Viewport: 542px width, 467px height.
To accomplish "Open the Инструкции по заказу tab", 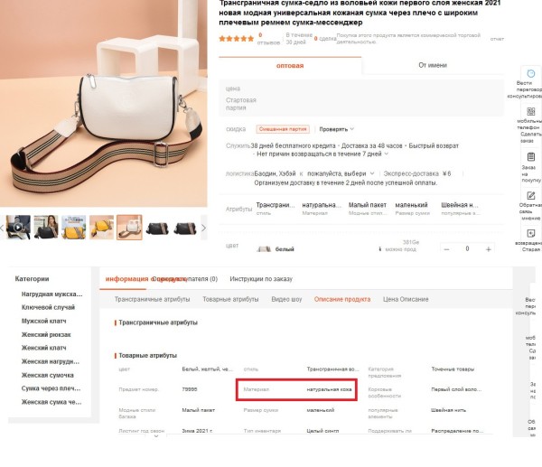I will coord(261,278).
